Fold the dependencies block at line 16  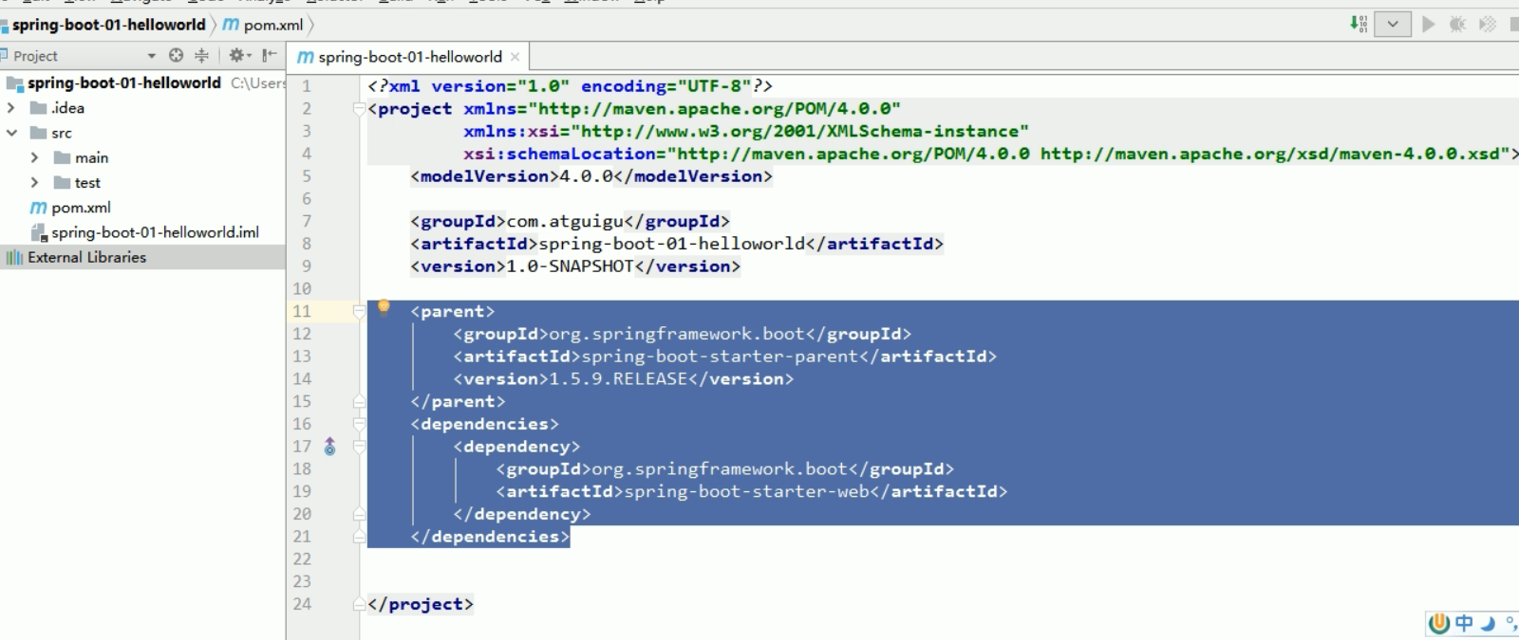tap(359, 424)
